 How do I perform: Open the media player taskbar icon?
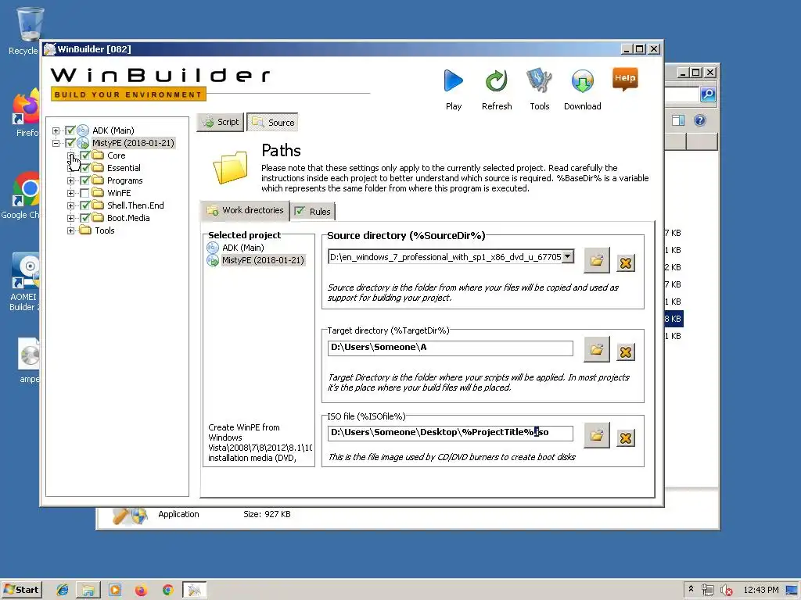pyautogui.click(x=116, y=590)
